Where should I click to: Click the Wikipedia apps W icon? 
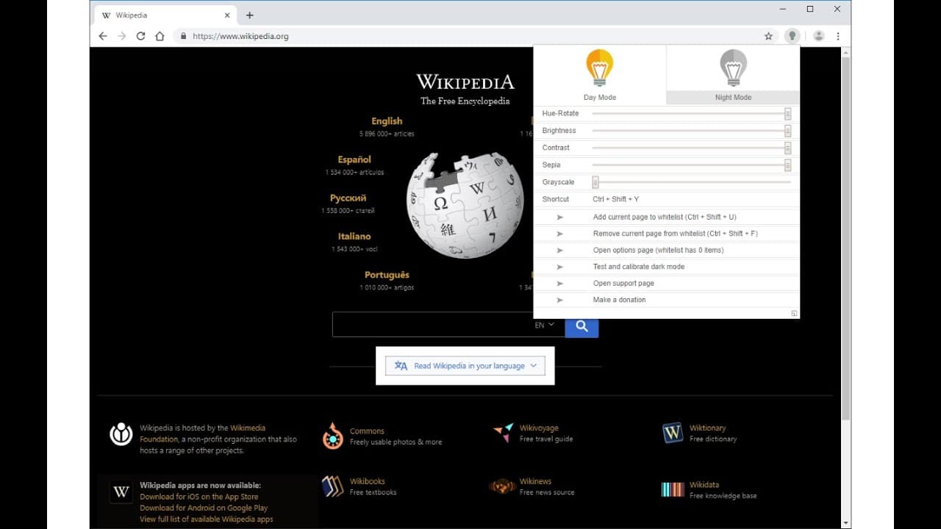(121, 492)
